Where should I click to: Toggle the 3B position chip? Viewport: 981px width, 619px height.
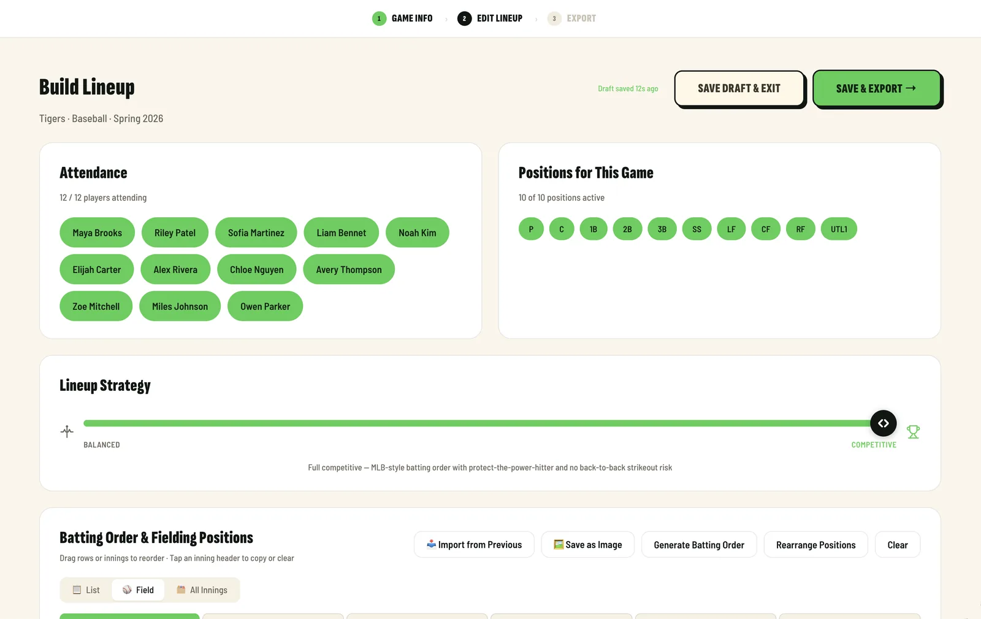point(662,229)
